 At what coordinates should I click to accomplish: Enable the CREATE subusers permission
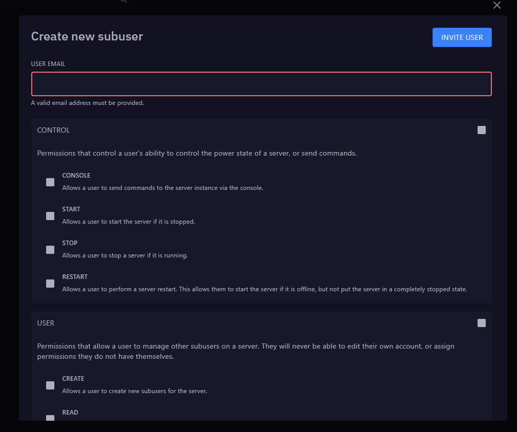click(x=50, y=385)
